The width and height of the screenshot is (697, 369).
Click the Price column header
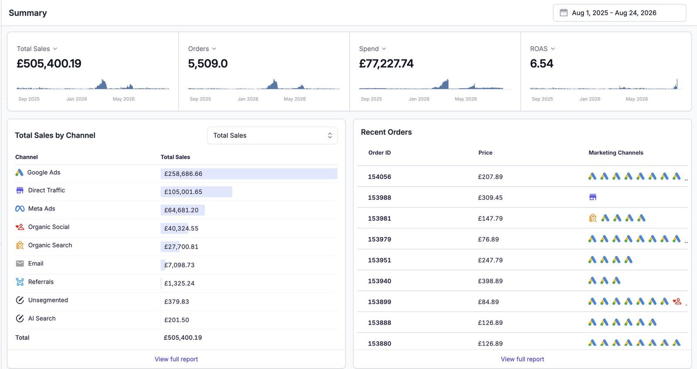click(x=485, y=153)
